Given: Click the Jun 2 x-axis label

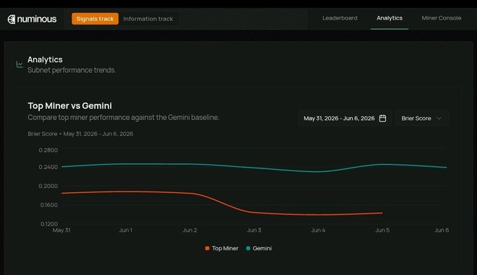Looking at the screenshot, I should tap(189, 230).
